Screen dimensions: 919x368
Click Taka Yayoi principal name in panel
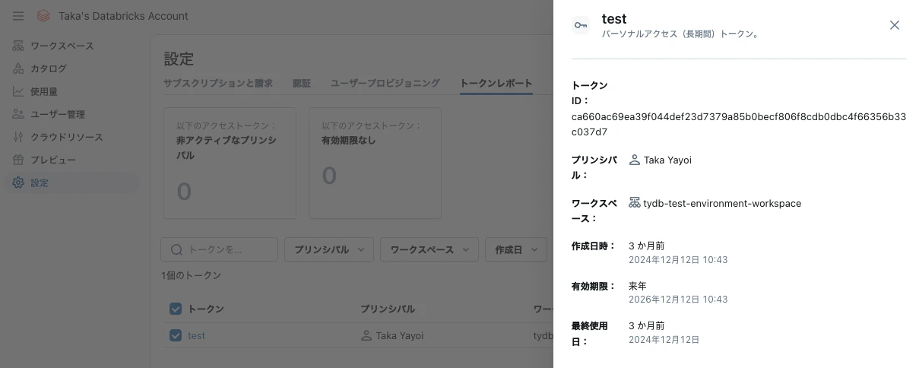click(x=667, y=160)
